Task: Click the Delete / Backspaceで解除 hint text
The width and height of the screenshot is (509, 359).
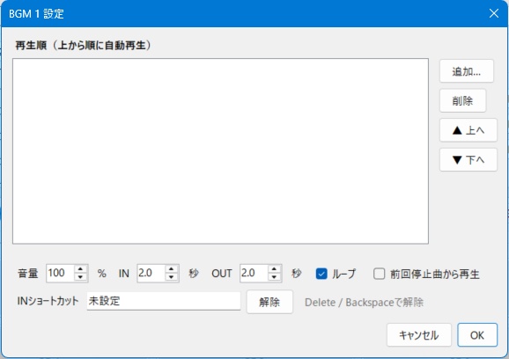Action: (364, 303)
